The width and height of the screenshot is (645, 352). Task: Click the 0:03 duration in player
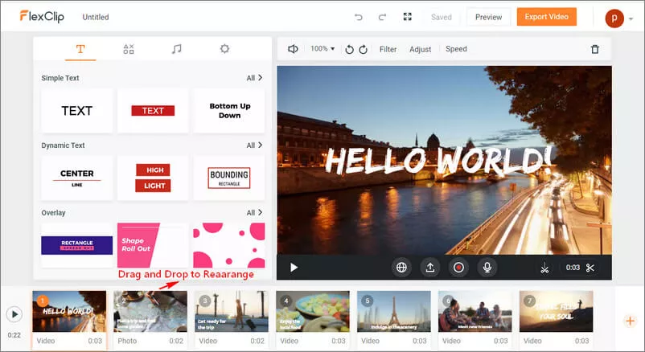(x=573, y=268)
